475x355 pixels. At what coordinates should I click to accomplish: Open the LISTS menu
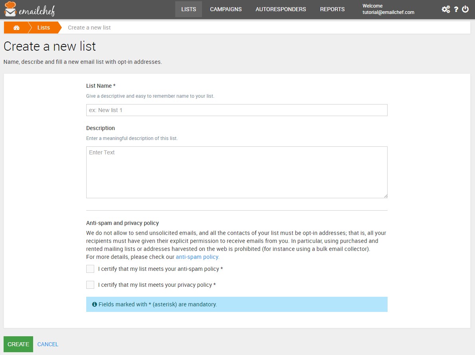(x=188, y=10)
